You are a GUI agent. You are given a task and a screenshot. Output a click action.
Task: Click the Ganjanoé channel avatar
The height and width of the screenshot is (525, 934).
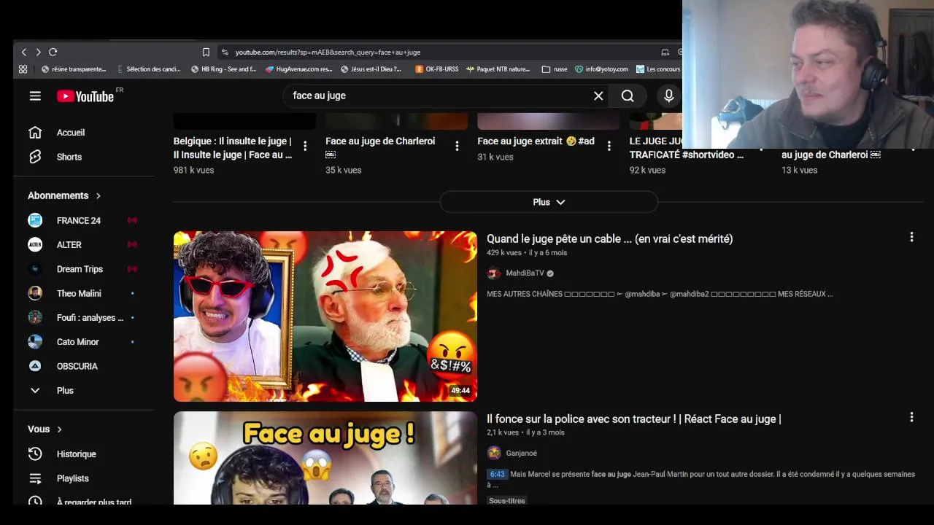tap(494, 453)
